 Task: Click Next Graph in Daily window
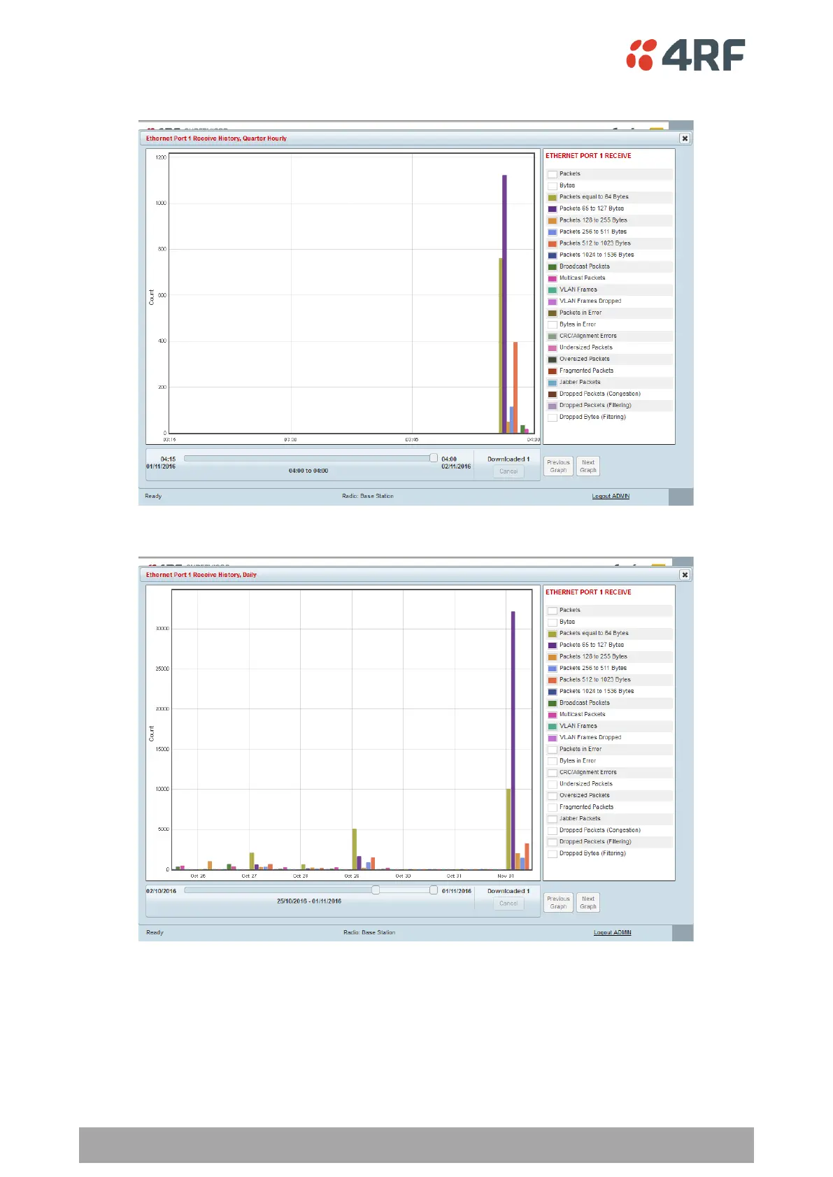pyautogui.click(x=588, y=903)
